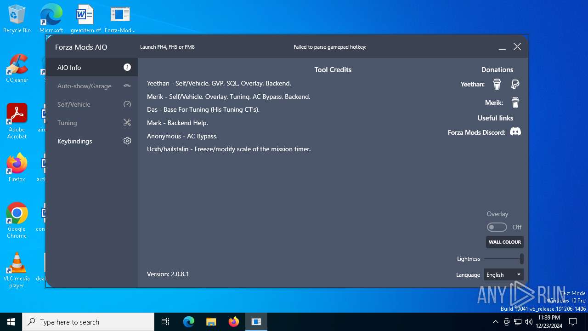
Task: Open greatitem.rtf on the desktop
Action: 85,19
